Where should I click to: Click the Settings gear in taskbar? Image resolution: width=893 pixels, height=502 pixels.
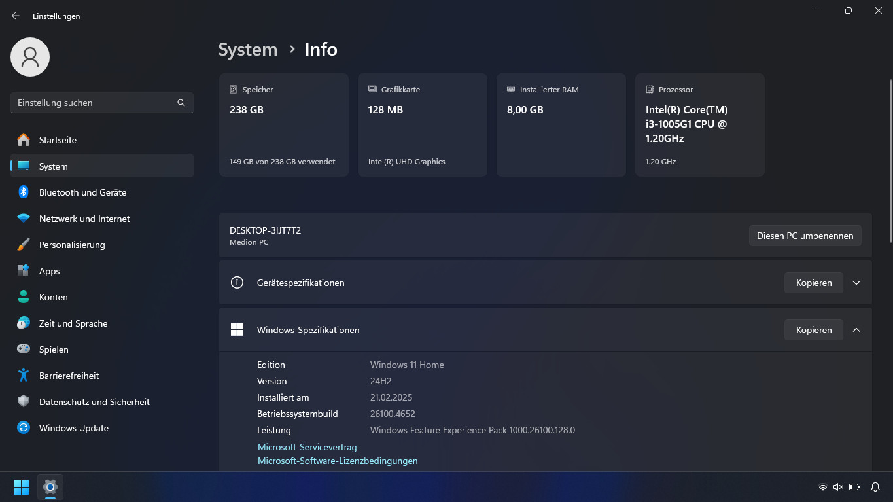pos(50,487)
